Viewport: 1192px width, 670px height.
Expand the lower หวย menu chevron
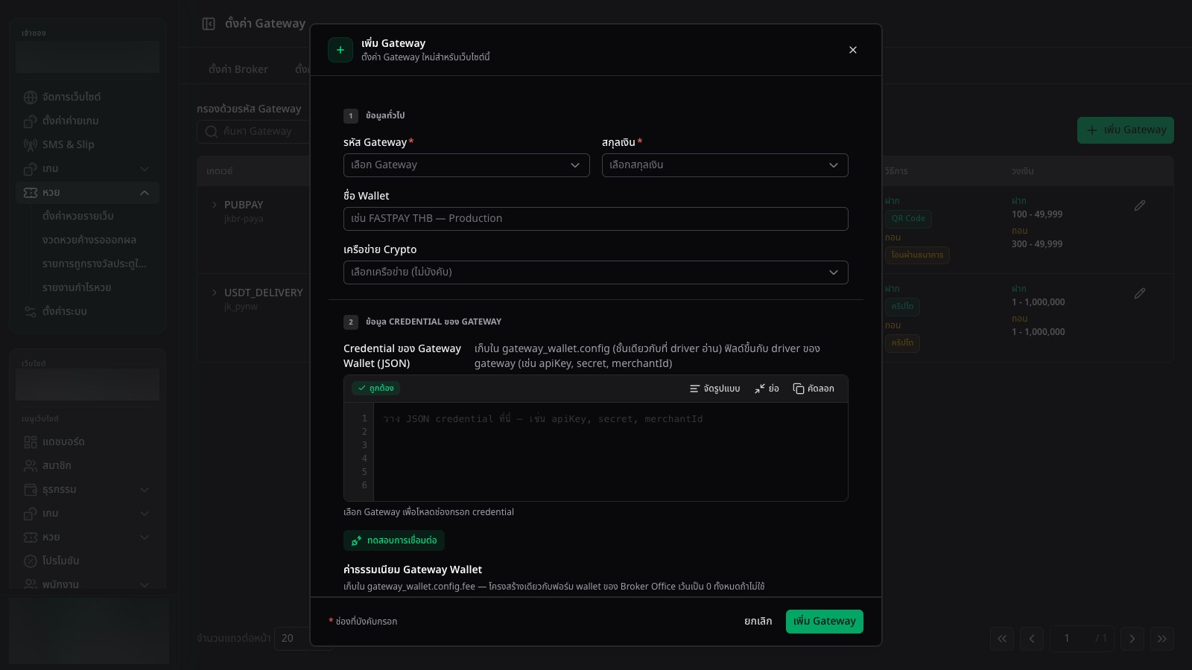[145, 537]
